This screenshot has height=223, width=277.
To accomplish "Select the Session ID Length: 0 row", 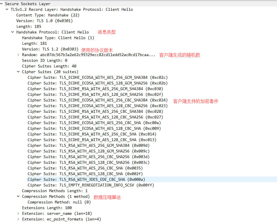I will click(x=44, y=60).
